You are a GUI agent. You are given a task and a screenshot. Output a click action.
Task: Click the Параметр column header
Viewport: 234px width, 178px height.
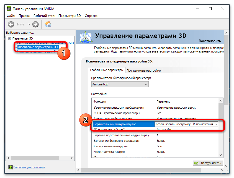pos(163,101)
